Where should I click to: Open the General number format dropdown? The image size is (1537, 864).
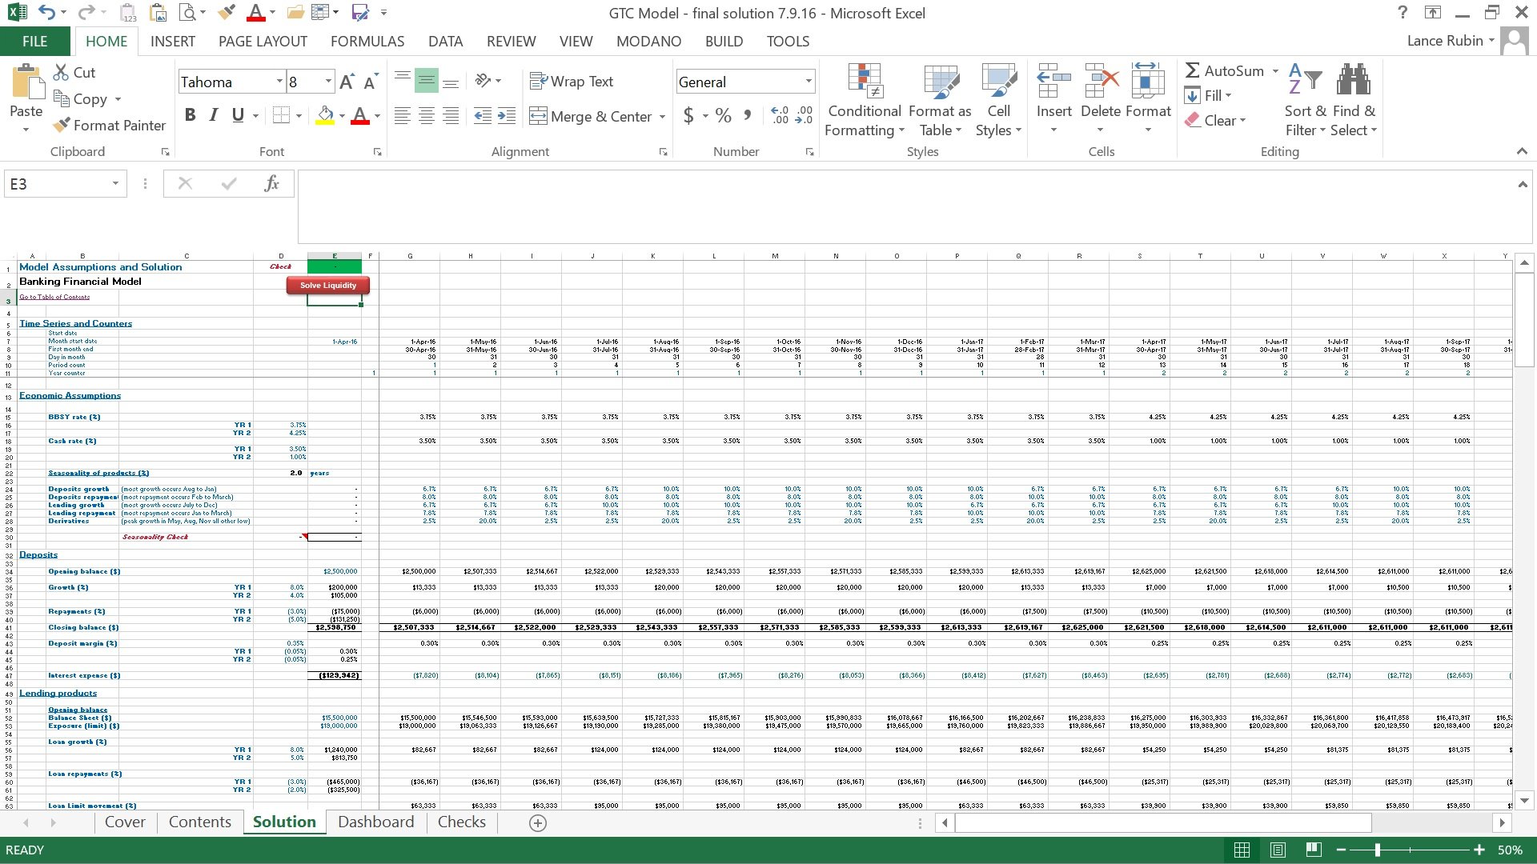809,82
